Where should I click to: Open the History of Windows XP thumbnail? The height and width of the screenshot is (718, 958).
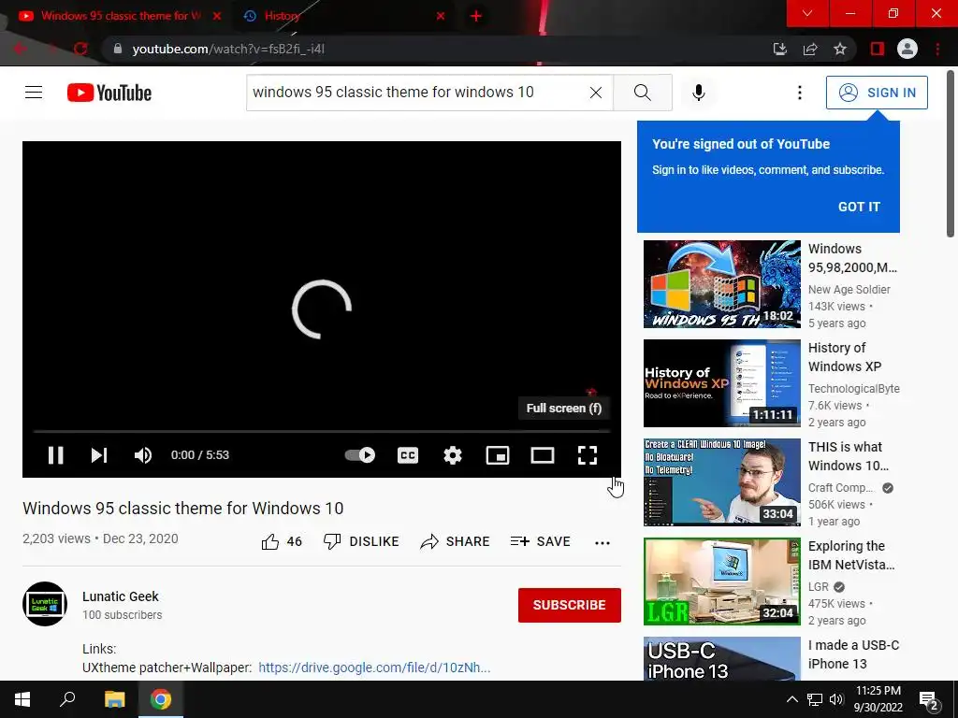click(721, 382)
